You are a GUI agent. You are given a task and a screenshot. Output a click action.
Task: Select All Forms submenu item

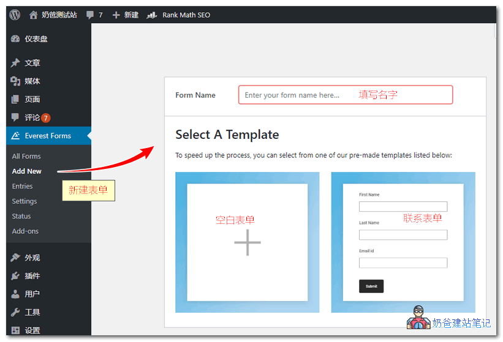point(26,157)
